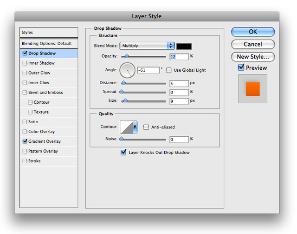This screenshot has height=234, width=297.
Task: Click the orange style preview thumbnail
Action: point(252,89)
